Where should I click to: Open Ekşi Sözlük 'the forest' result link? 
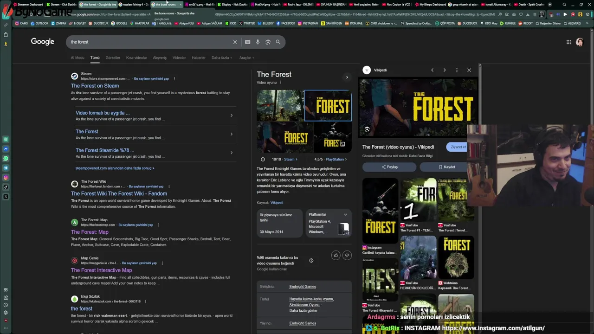click(81, 309)
